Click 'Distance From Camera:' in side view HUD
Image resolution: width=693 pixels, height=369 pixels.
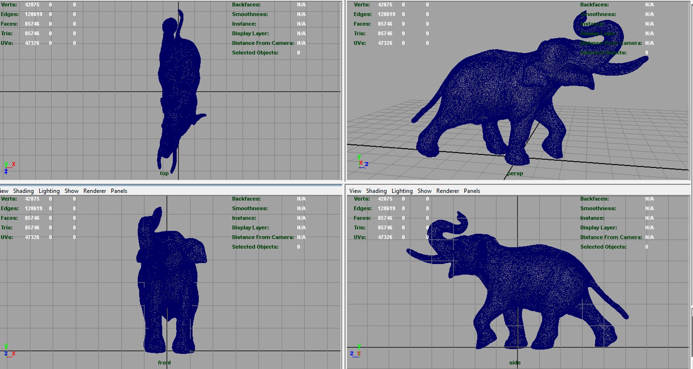(x=611, y=237)
